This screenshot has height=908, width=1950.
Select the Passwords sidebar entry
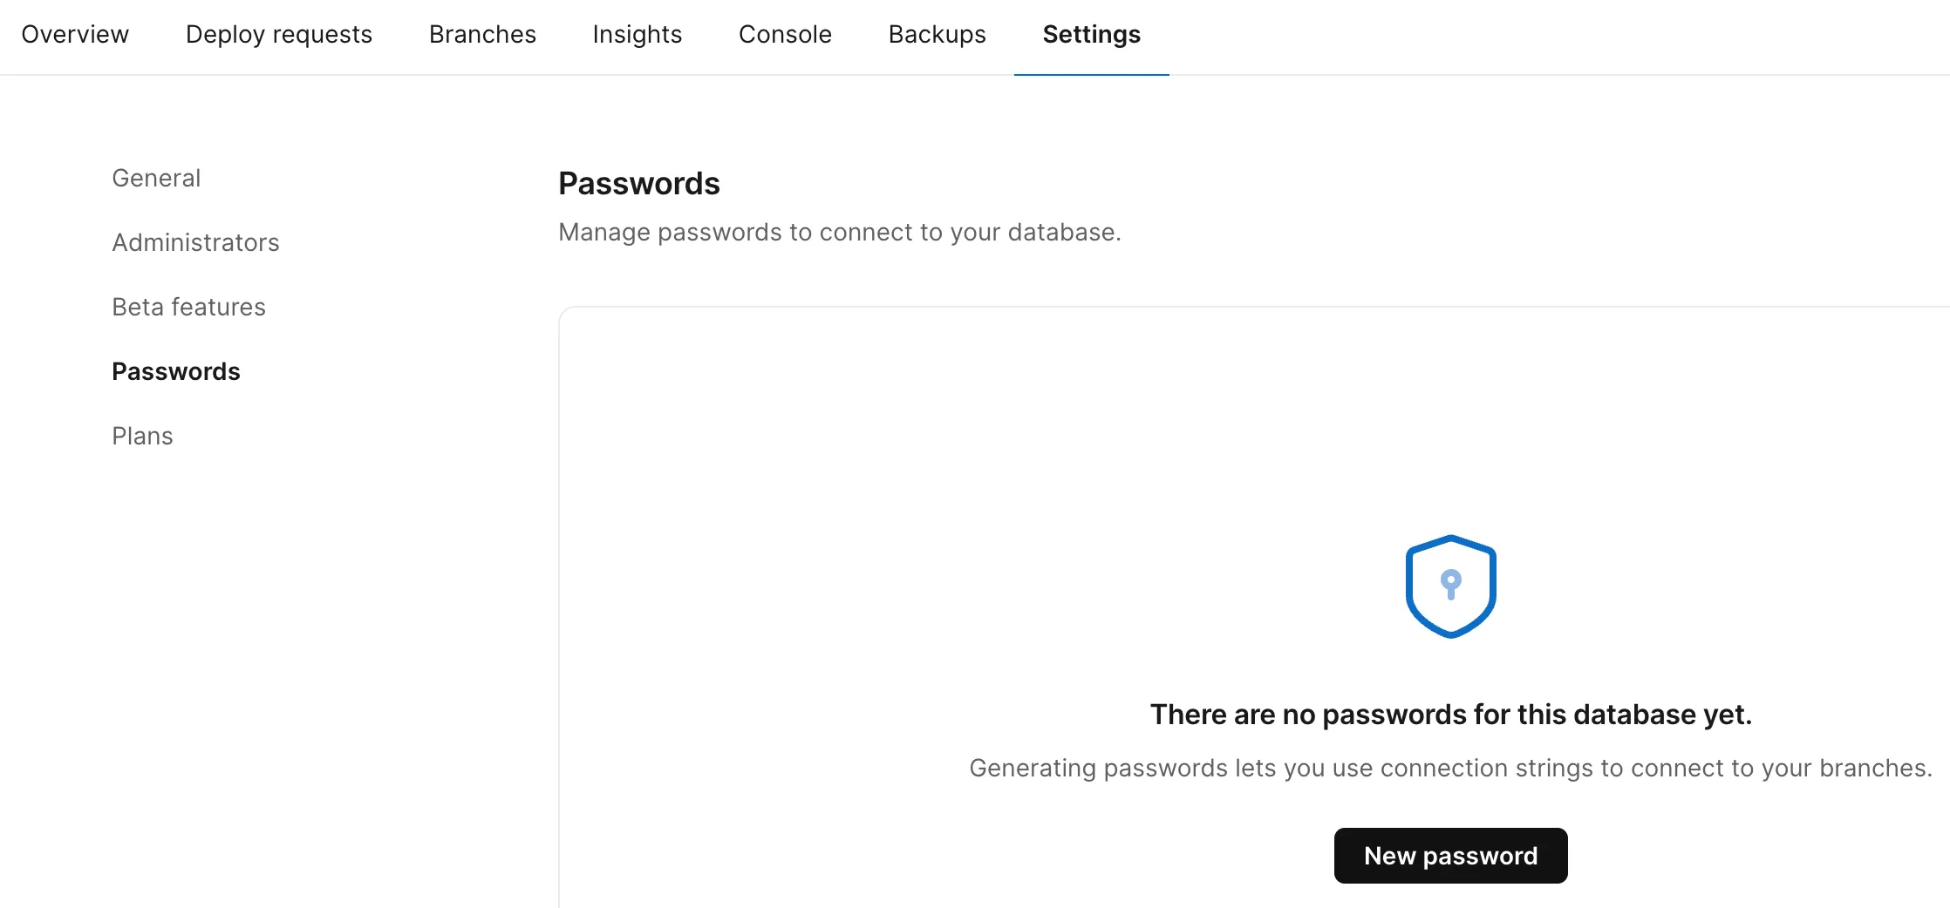pos(176,371)
